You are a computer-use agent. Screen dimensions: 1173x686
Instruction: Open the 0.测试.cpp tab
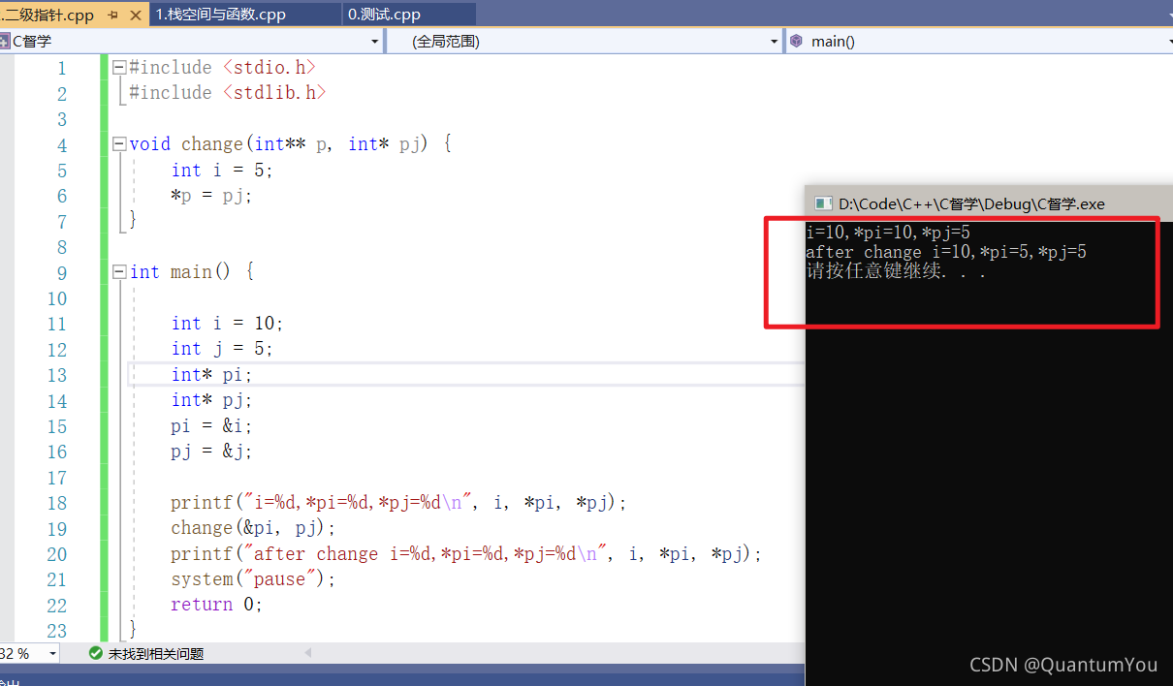pos(384,15)
